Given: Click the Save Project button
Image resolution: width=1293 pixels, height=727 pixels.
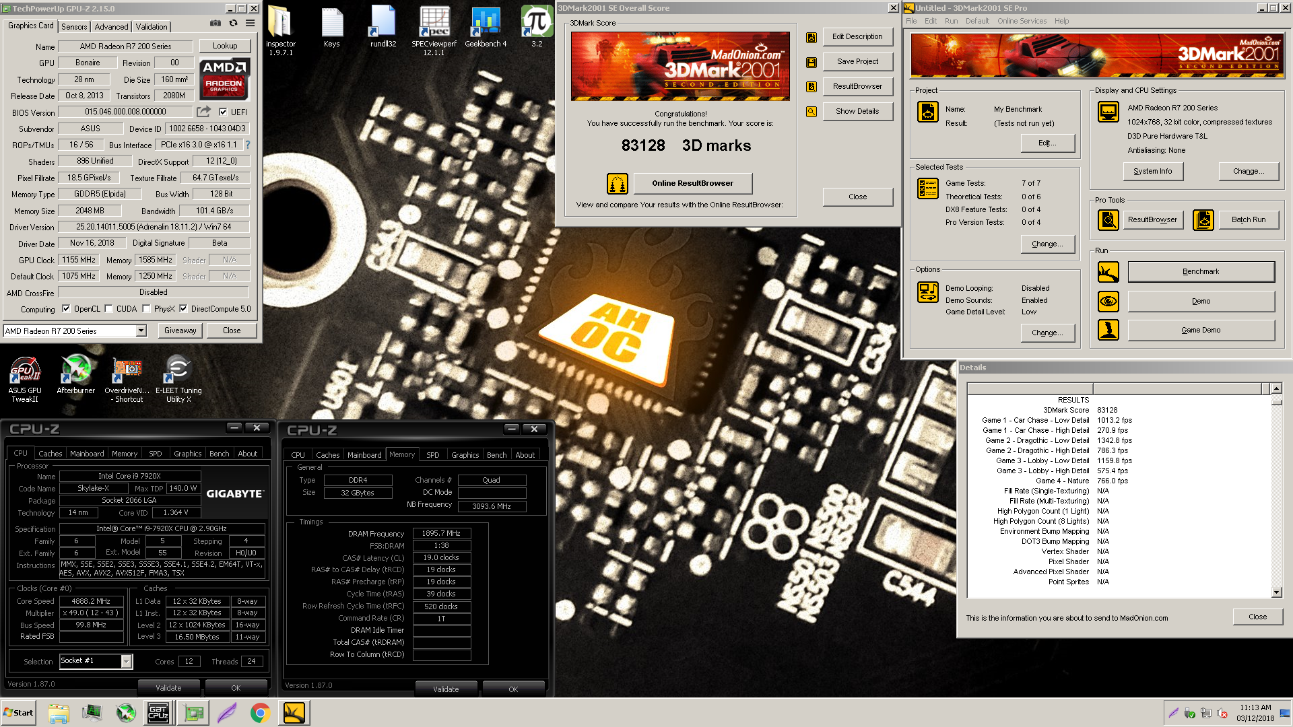Looking at the screenshot, I should [x=857, y=61].
